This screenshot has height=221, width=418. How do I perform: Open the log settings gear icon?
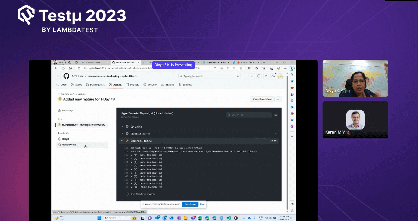coord(276,115)
